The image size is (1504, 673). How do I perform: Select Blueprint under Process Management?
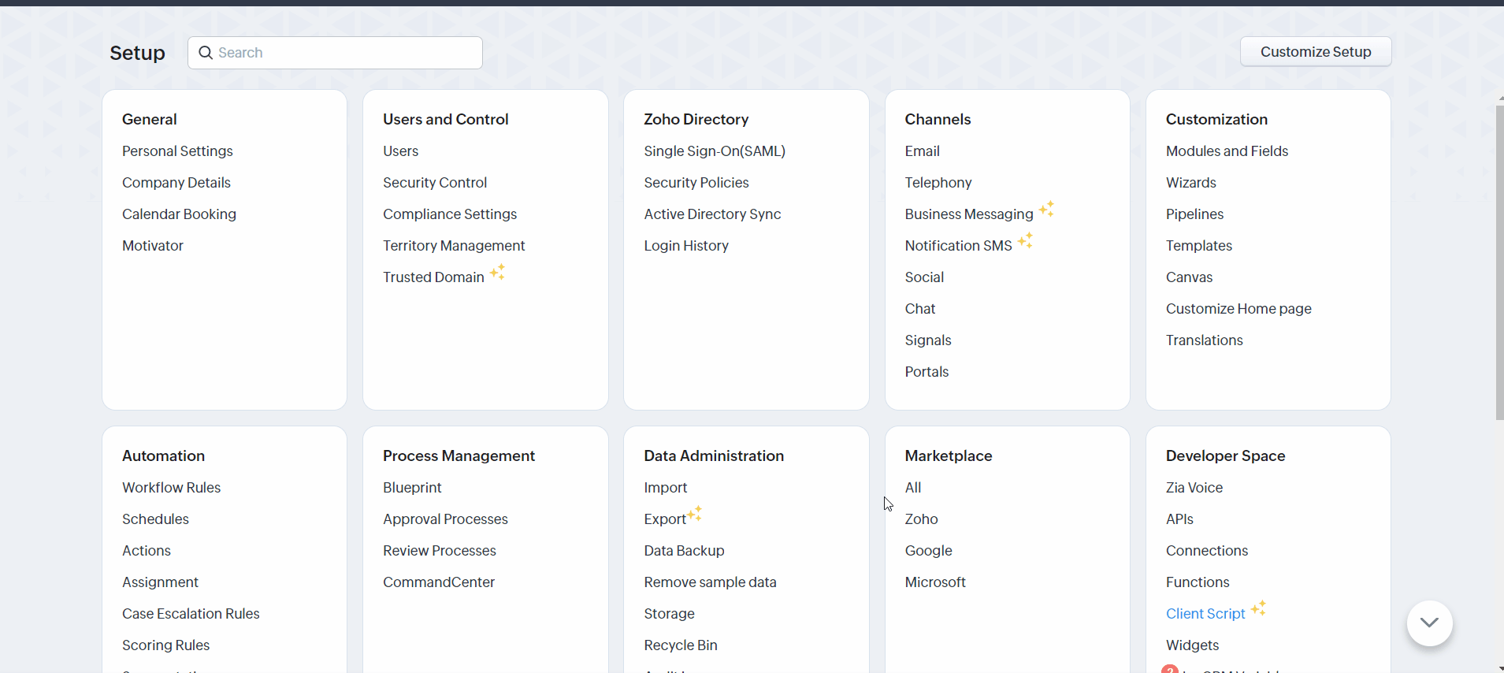pos(412,488)
